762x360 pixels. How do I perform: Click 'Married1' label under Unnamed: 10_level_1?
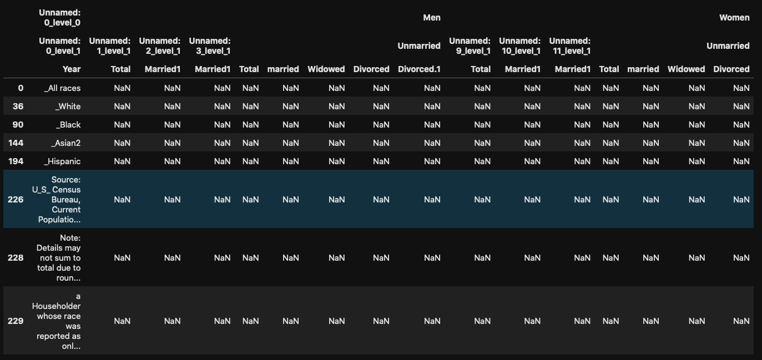[x=523, y=69]
